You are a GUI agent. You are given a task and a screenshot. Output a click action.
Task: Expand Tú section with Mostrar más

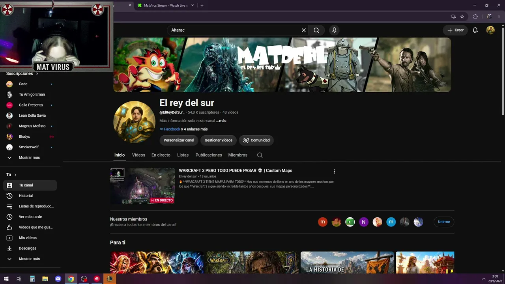tap(30, 259)
